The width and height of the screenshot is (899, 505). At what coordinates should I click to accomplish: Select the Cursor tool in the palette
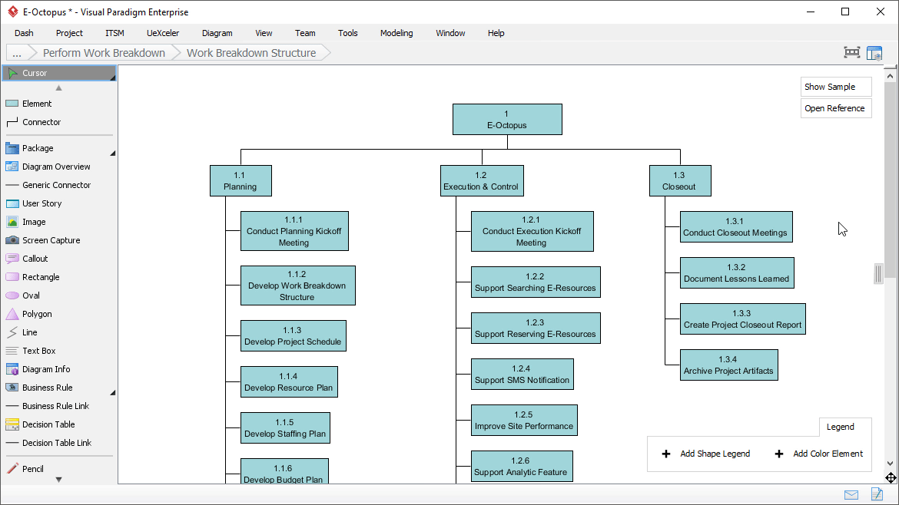pyautogui.click(x=59, y=73)
